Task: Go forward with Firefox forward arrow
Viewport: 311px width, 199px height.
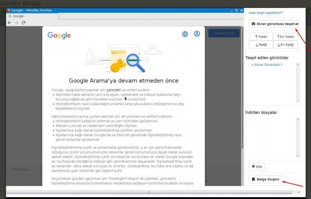Action: (17, 23)
